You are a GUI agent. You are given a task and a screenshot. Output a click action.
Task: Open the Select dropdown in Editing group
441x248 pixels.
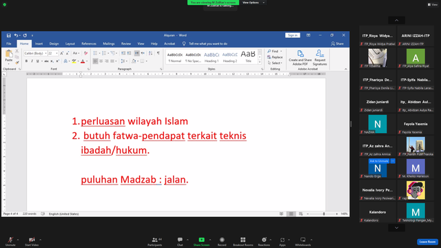[275, 63]
